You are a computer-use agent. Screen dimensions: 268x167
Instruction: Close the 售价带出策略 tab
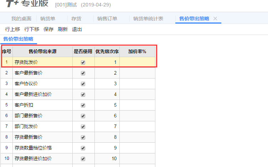[x=215, y=19]
